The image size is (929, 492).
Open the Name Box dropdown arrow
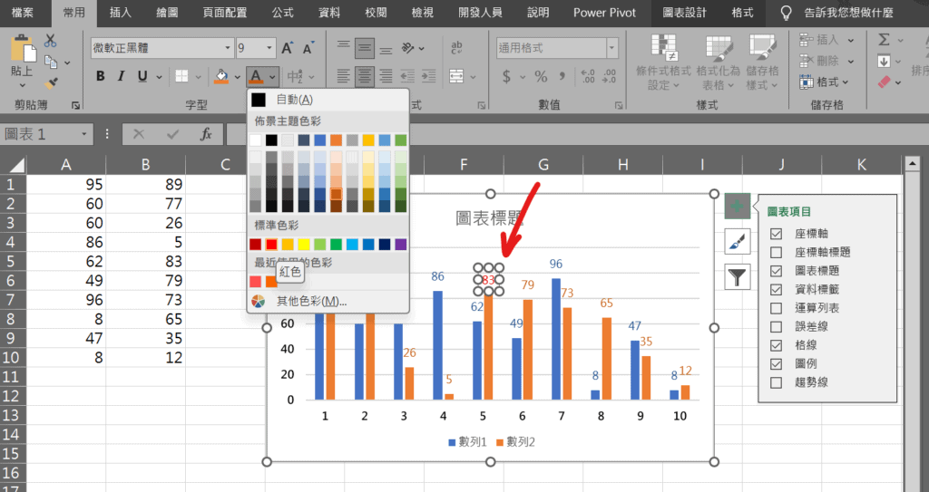click(x=84, y=134)
